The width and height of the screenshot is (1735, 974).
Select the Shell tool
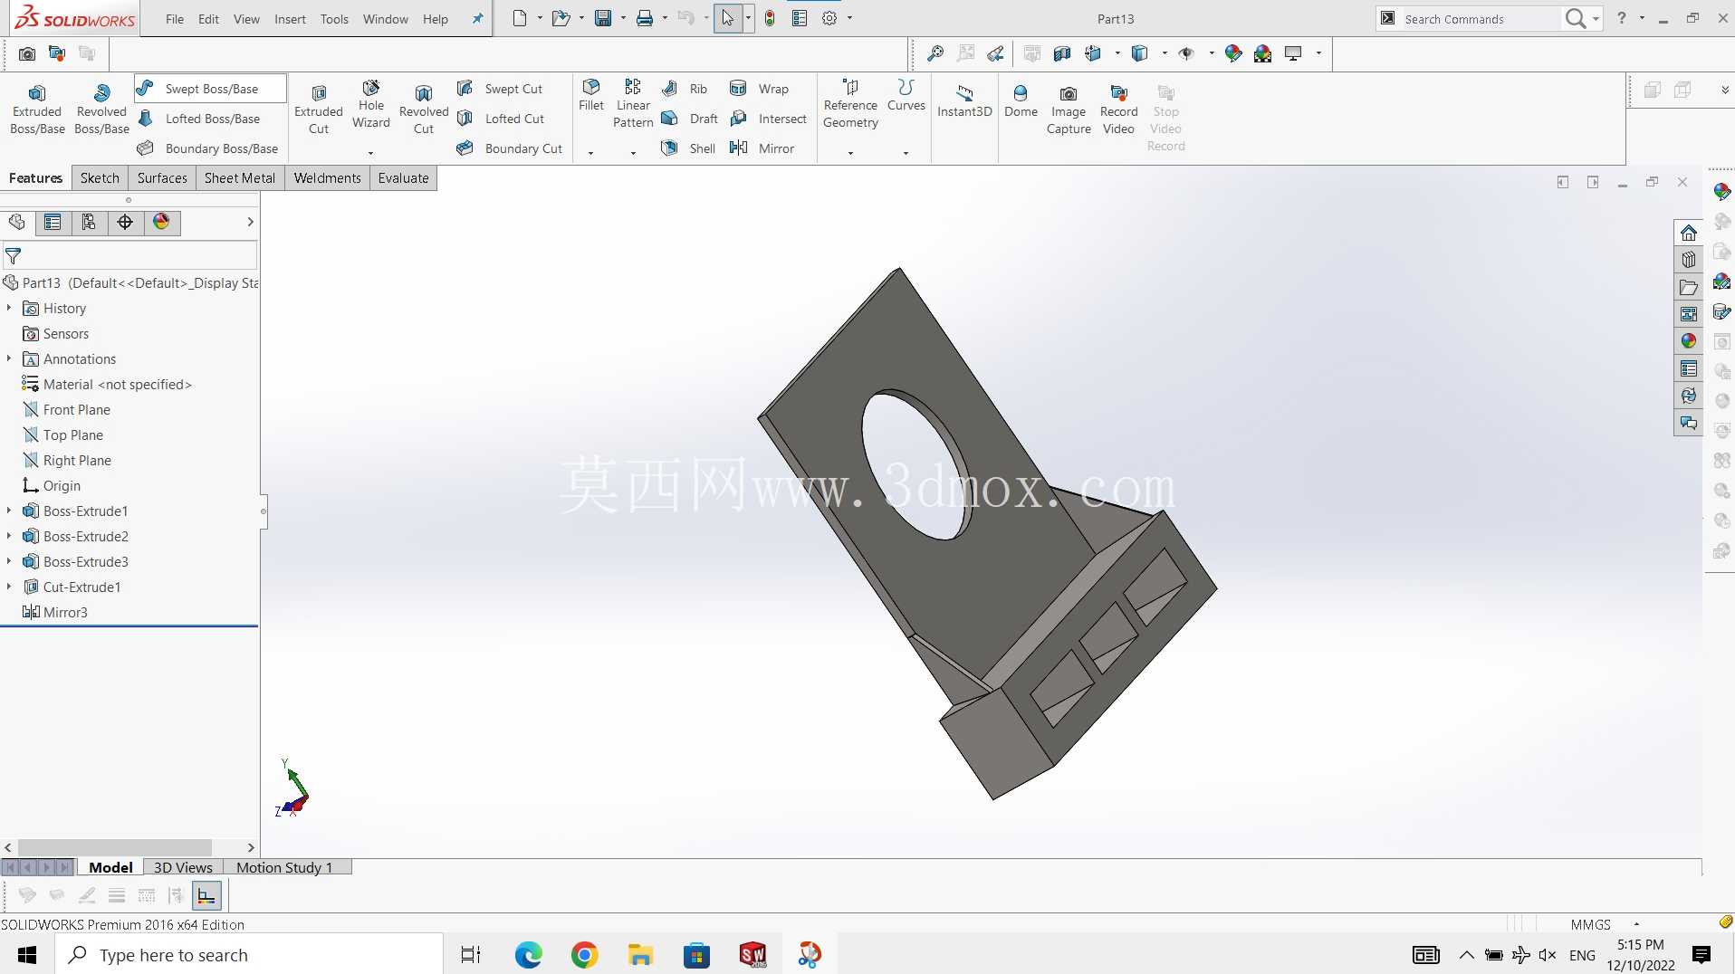[688, 148]
